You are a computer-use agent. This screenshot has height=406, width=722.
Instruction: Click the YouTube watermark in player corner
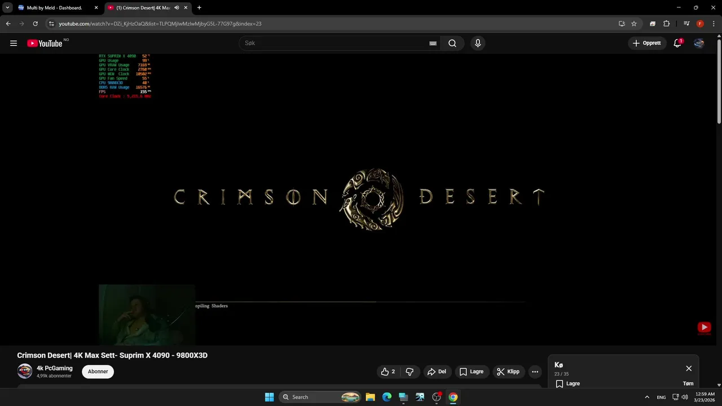point(704,328)
